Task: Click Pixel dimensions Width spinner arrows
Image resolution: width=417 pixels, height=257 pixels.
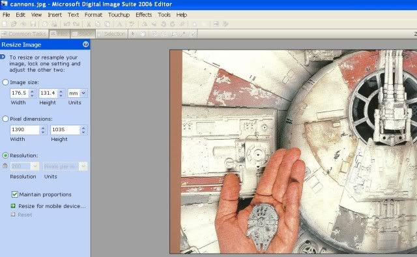Action: point(43,130)
